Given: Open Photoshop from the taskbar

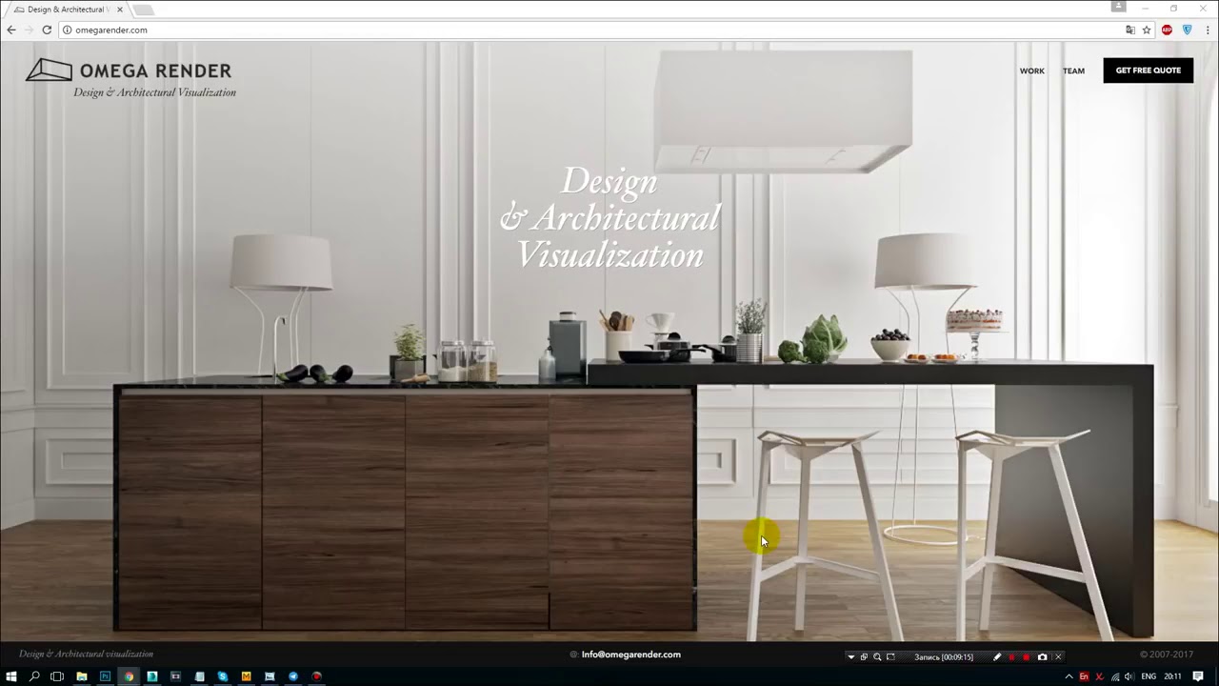Looking at the screenshot, I should pos(105,676).
